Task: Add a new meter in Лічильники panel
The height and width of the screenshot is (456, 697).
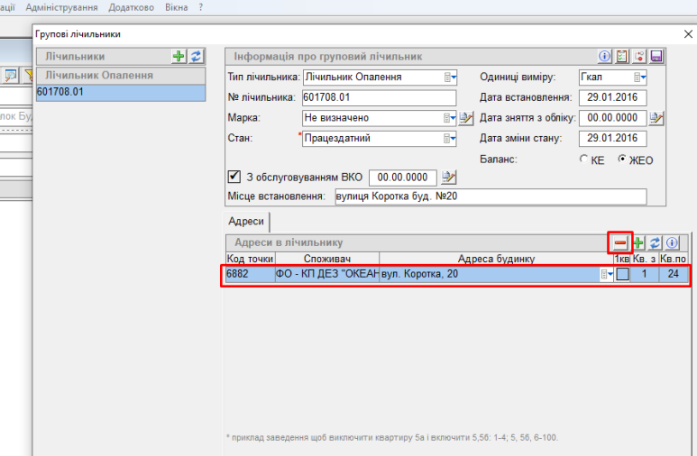Action: [179, 56]
